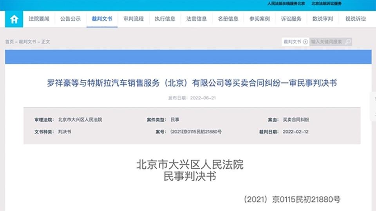
Task: Select the search magnifier icon
Action: click(348, 42)
